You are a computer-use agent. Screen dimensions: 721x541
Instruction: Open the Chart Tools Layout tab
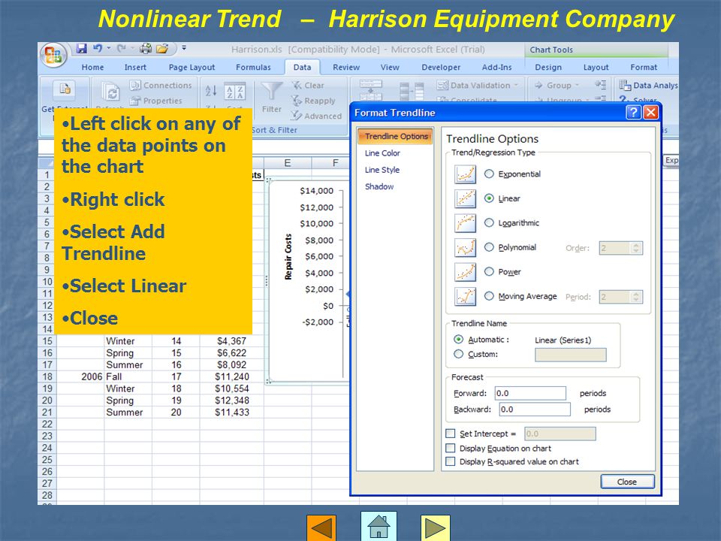596,67
